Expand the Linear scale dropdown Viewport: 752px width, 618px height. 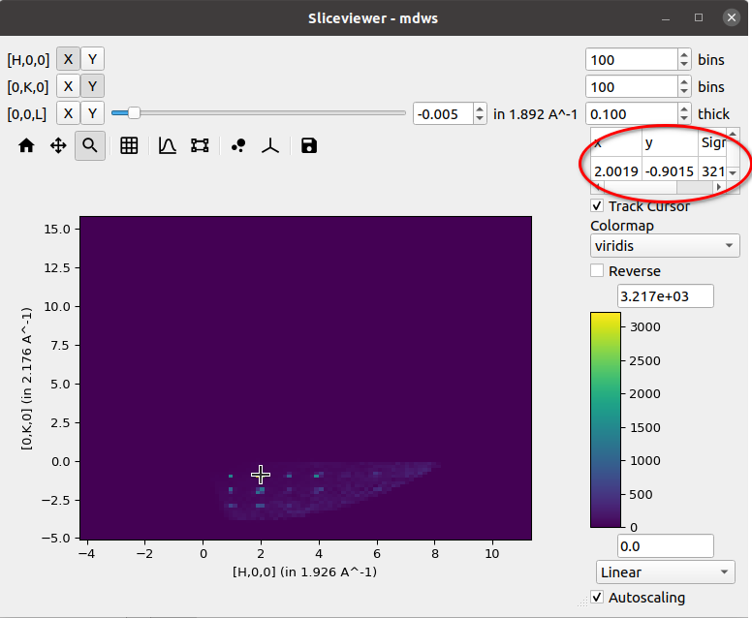point(665,572)
